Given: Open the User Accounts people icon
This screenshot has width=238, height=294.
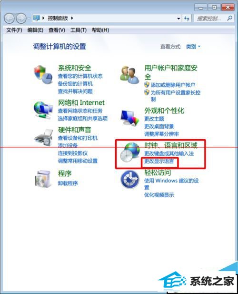Looking at the screenshot, I should 129,75.
